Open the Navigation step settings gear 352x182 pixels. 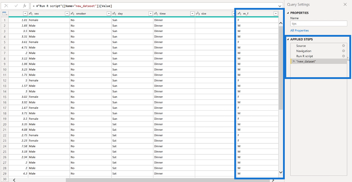[x=343, y=51]
